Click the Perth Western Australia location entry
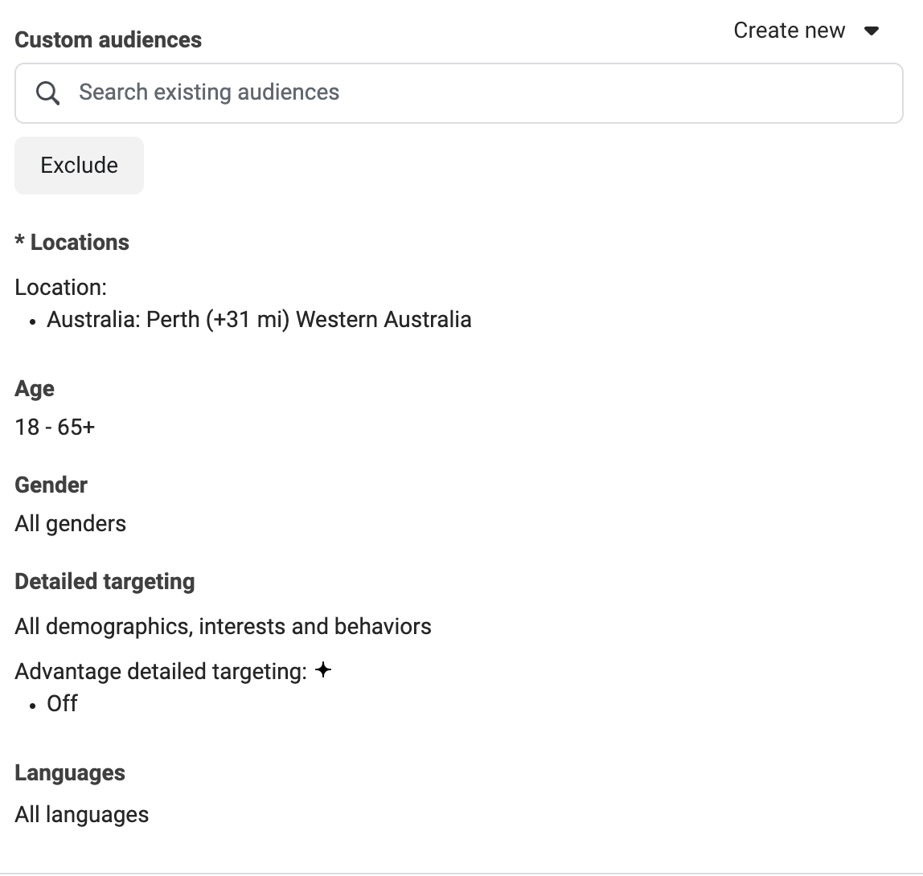Screen dimensions: 923x876 coord(259,320)
